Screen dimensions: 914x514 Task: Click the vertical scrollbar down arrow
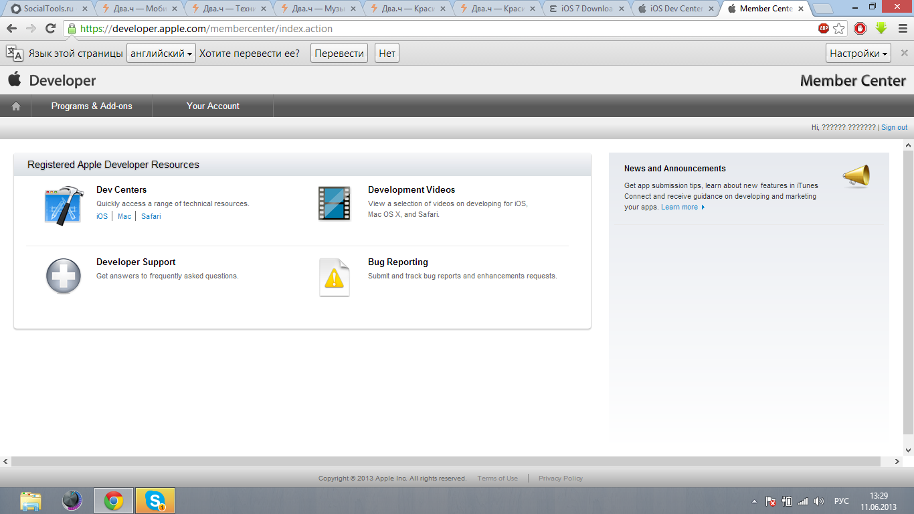tap(908, 450)
